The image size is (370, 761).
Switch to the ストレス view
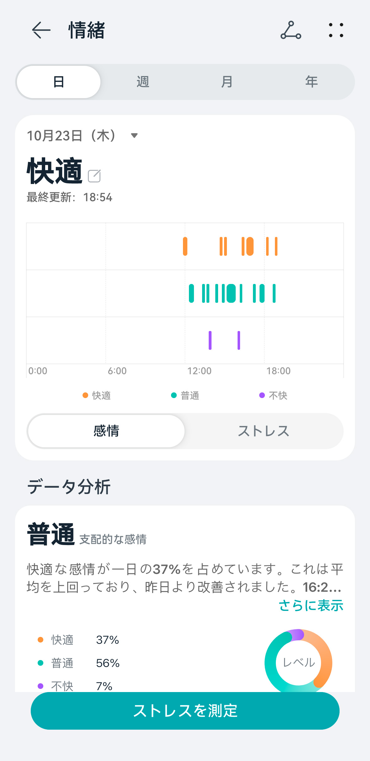[264, 431]
